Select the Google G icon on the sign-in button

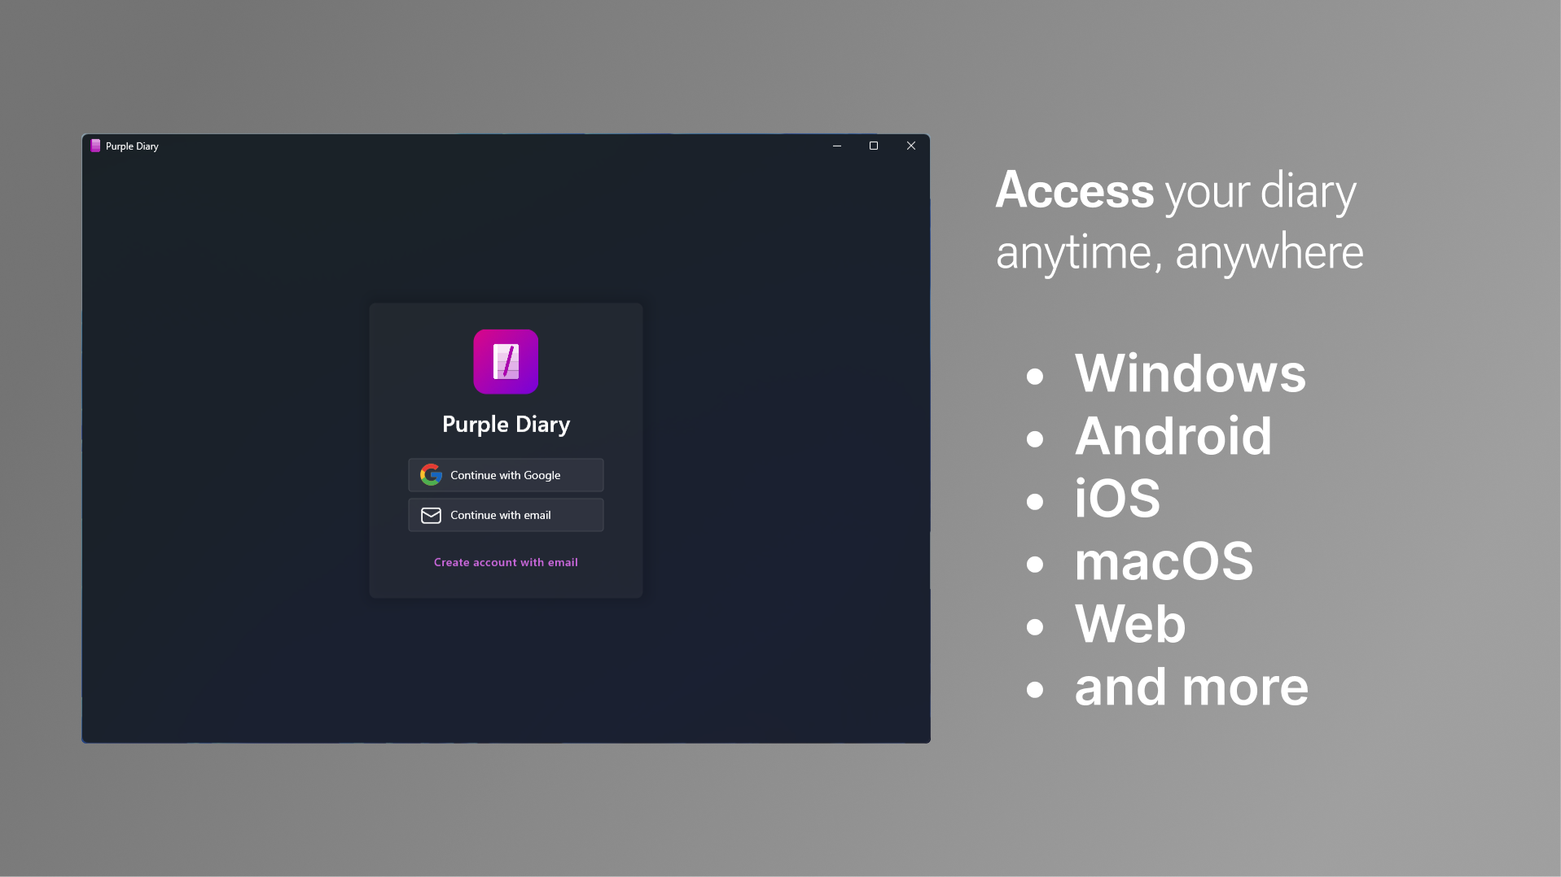tap(431, 474)
